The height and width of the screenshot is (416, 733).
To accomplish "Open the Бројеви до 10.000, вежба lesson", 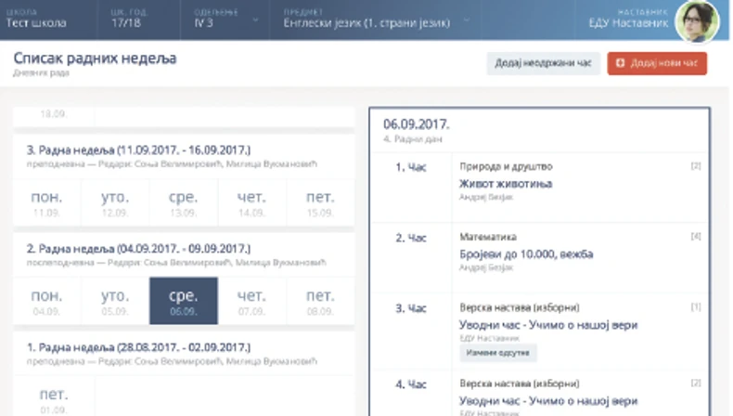I will tap(526, 253).
